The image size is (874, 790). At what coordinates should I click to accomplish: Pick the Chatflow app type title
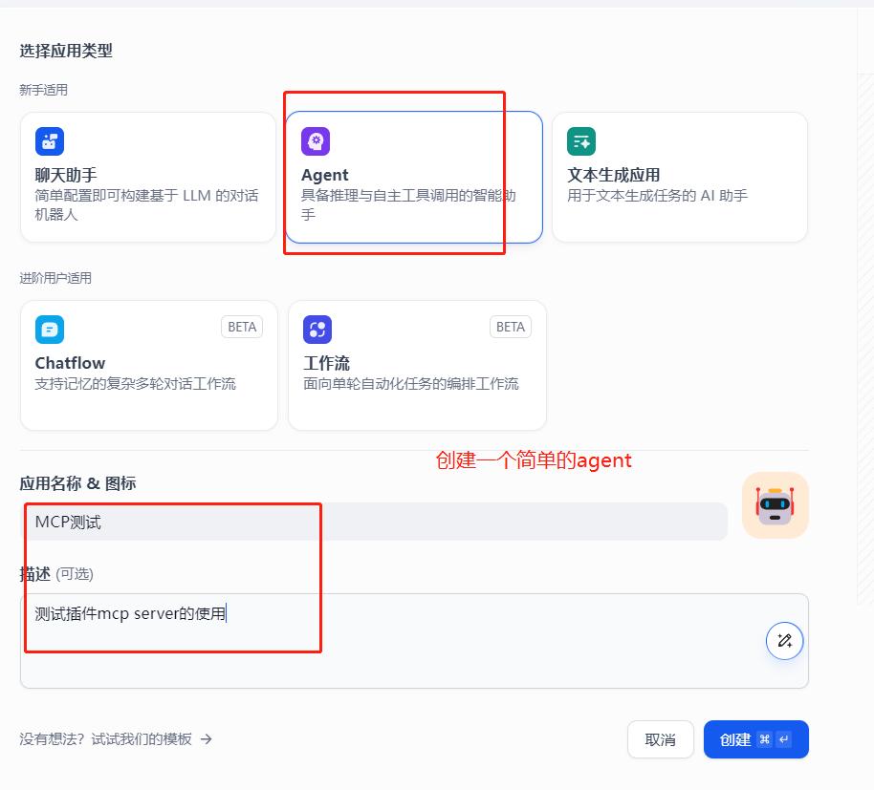click(70, 363)
